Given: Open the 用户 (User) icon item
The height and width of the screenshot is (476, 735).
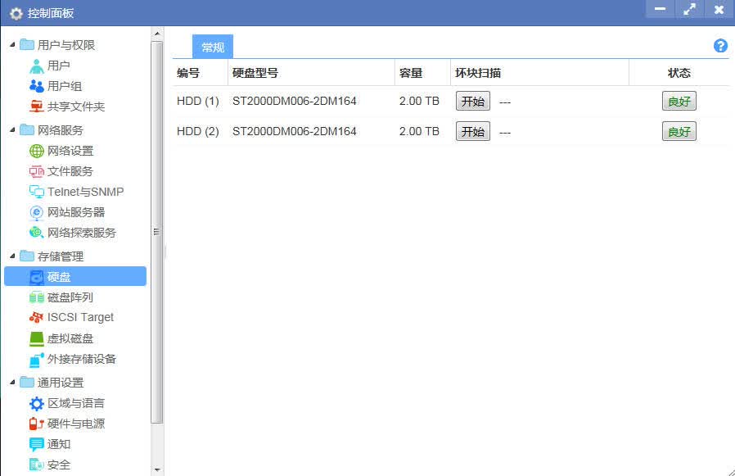Looking at the screenshot, I should pos(36,66).
